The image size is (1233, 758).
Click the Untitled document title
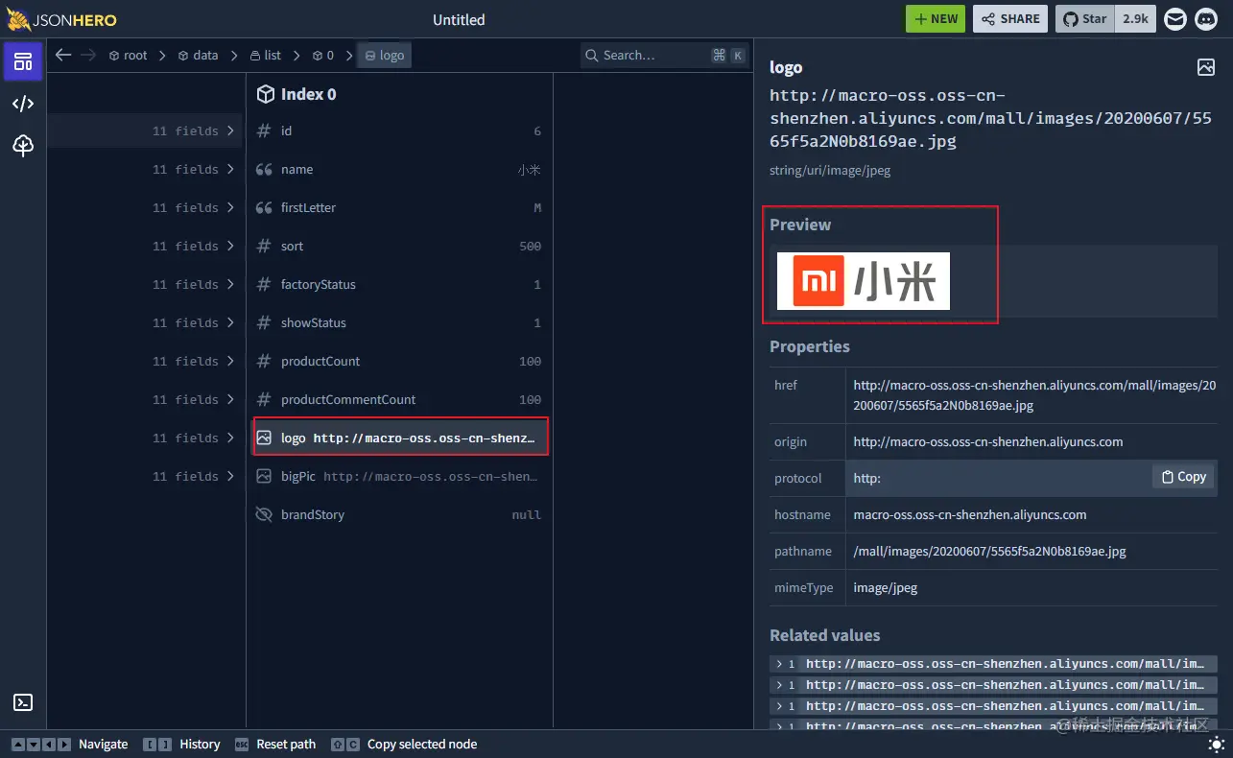pos(459,19)
